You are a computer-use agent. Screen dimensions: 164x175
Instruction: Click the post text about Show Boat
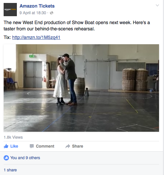point(77,26)
